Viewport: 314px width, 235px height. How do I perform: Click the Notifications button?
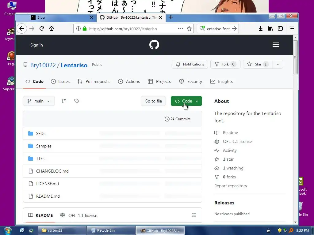[190, 64]
